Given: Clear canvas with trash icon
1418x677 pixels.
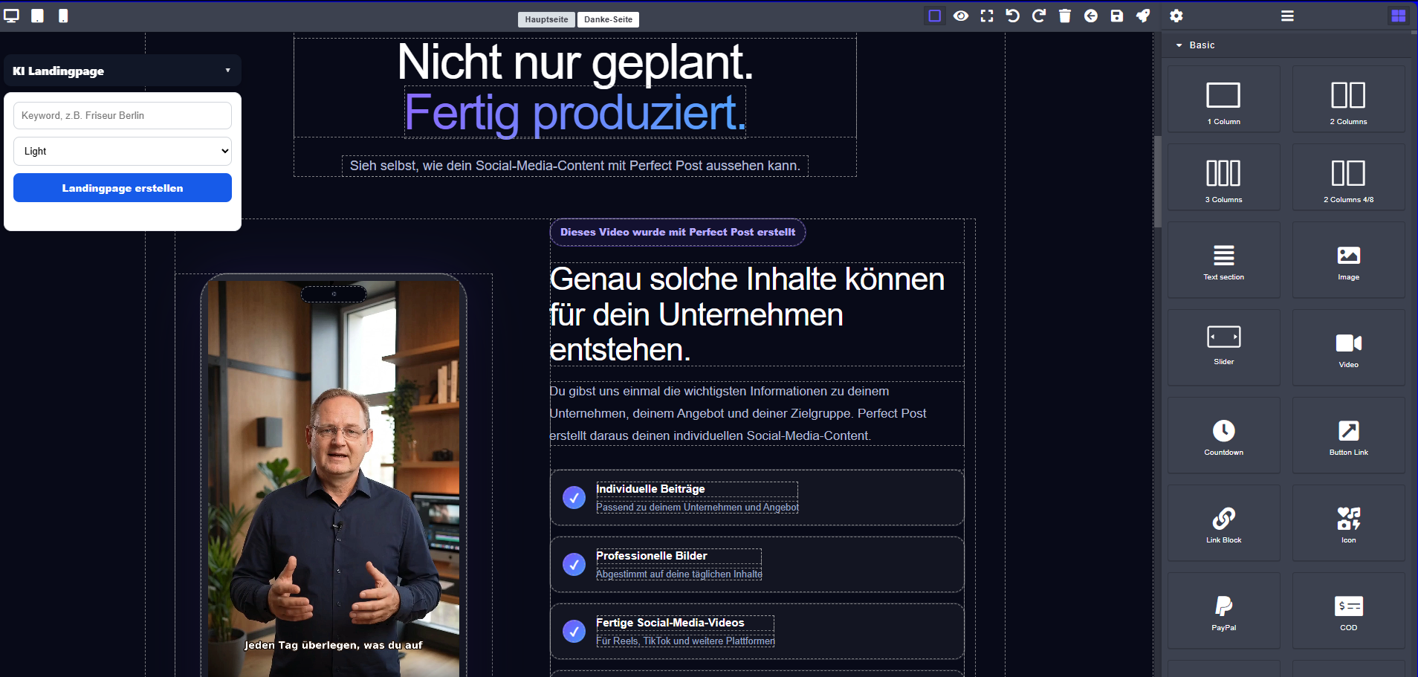Looking at the screenshot, I should click(x=1065, y=16).
